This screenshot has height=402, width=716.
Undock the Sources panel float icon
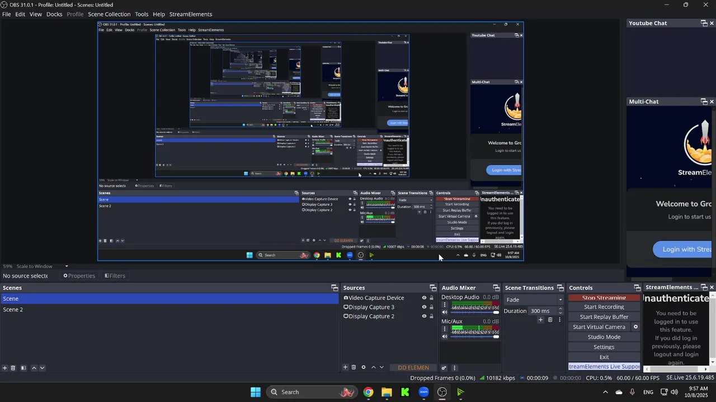tap(433, 288)
